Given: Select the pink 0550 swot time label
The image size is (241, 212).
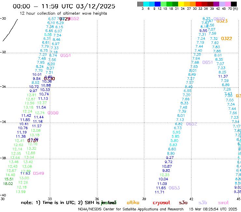Looking at the screenshot, I should [53, 113].
